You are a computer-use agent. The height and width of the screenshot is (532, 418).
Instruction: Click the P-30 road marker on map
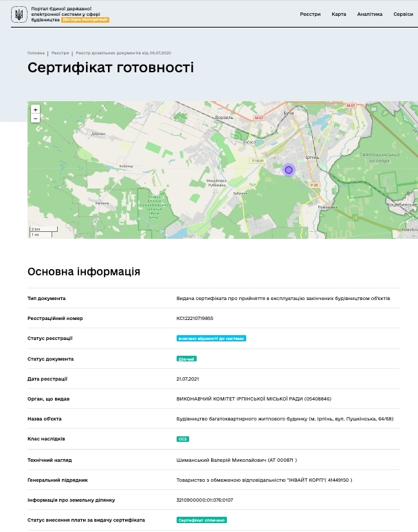(314, 185)
